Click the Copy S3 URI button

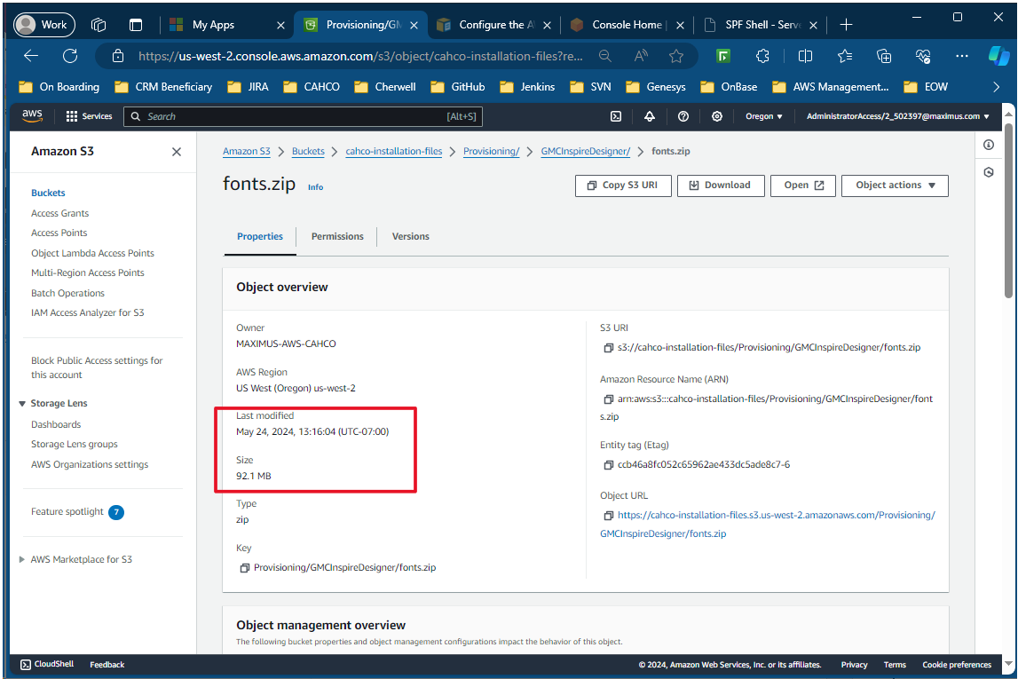pos(623,186)
